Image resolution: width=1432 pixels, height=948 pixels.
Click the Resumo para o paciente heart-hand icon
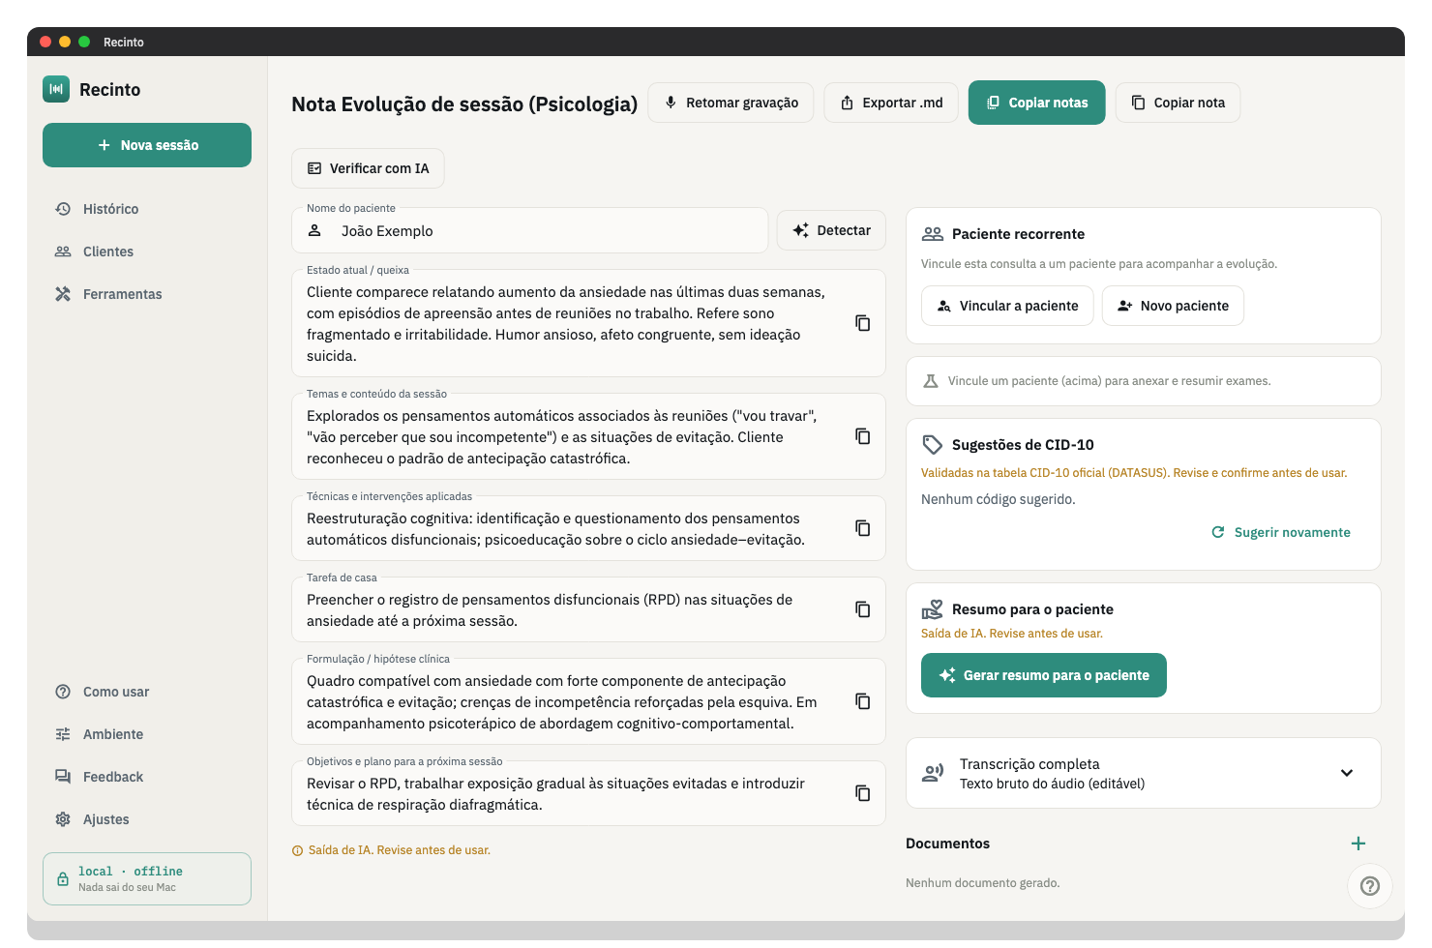coord(933,609)
